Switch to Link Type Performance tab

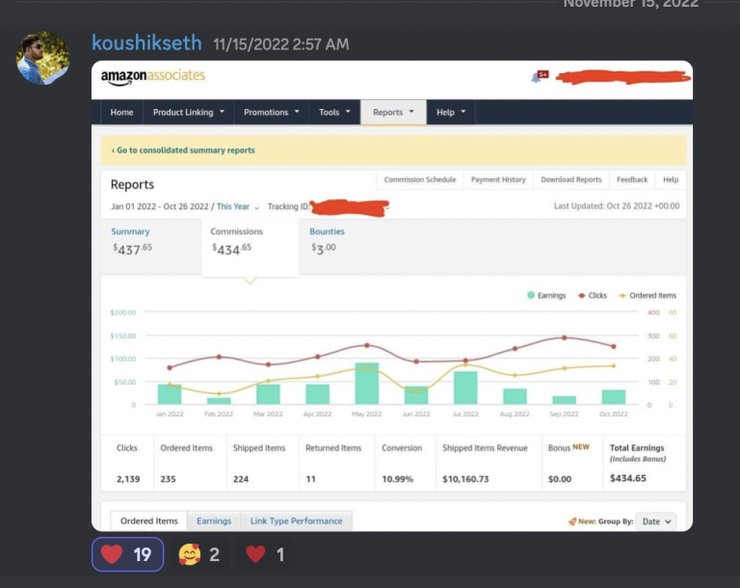296,521
